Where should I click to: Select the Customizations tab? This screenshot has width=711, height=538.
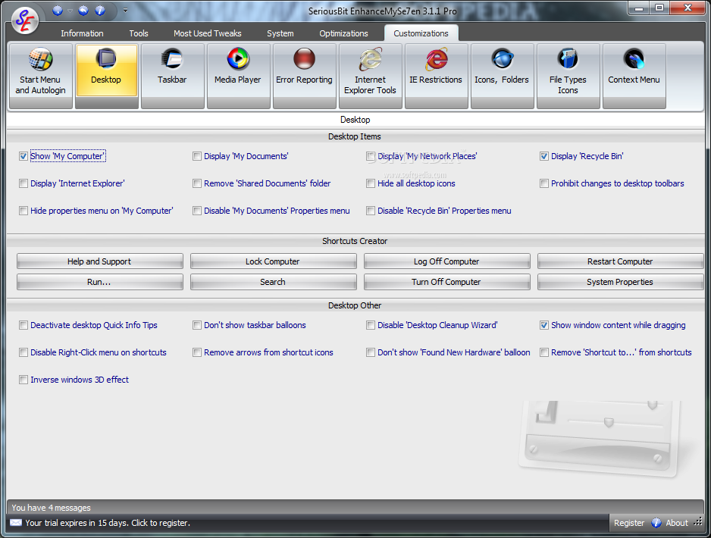(x=421, y=33)
